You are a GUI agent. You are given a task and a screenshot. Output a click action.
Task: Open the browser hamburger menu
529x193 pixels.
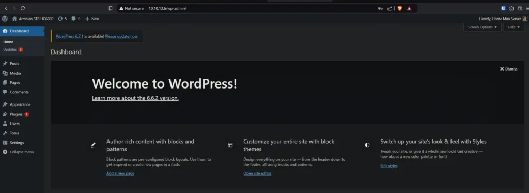click(x=527, y=8)
